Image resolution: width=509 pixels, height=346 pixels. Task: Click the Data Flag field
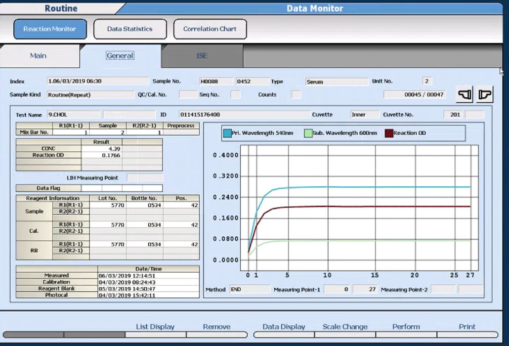pyautogui.click(x=122, y=188)
